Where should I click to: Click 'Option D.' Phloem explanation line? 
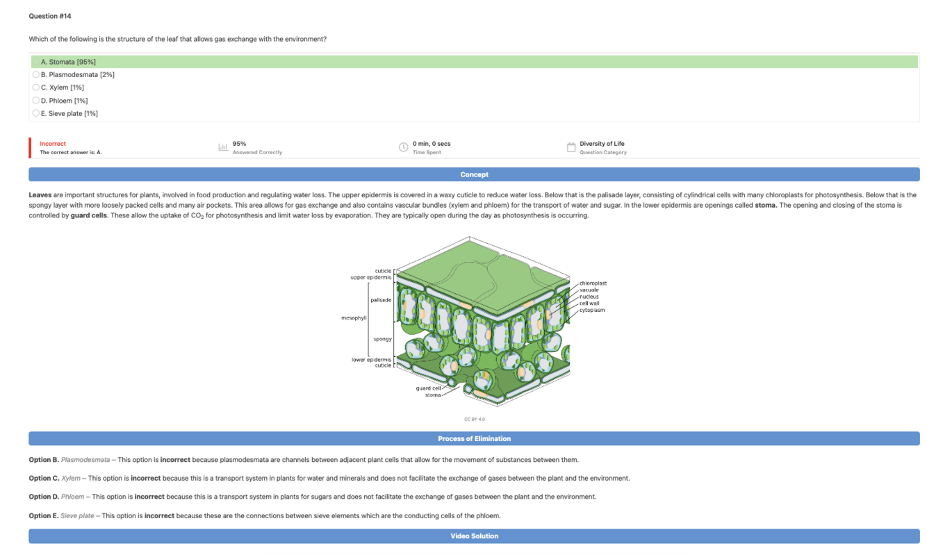[313, 497]
